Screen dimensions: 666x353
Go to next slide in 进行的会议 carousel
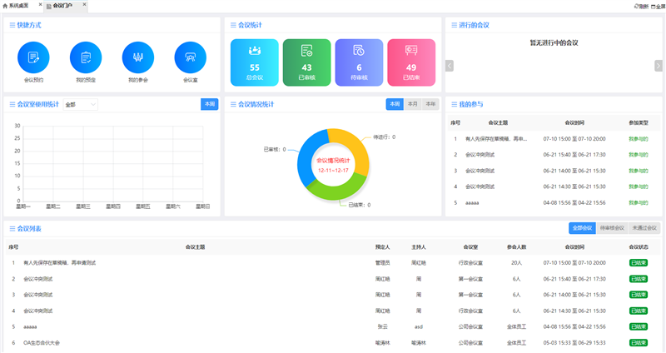[659, 66]
